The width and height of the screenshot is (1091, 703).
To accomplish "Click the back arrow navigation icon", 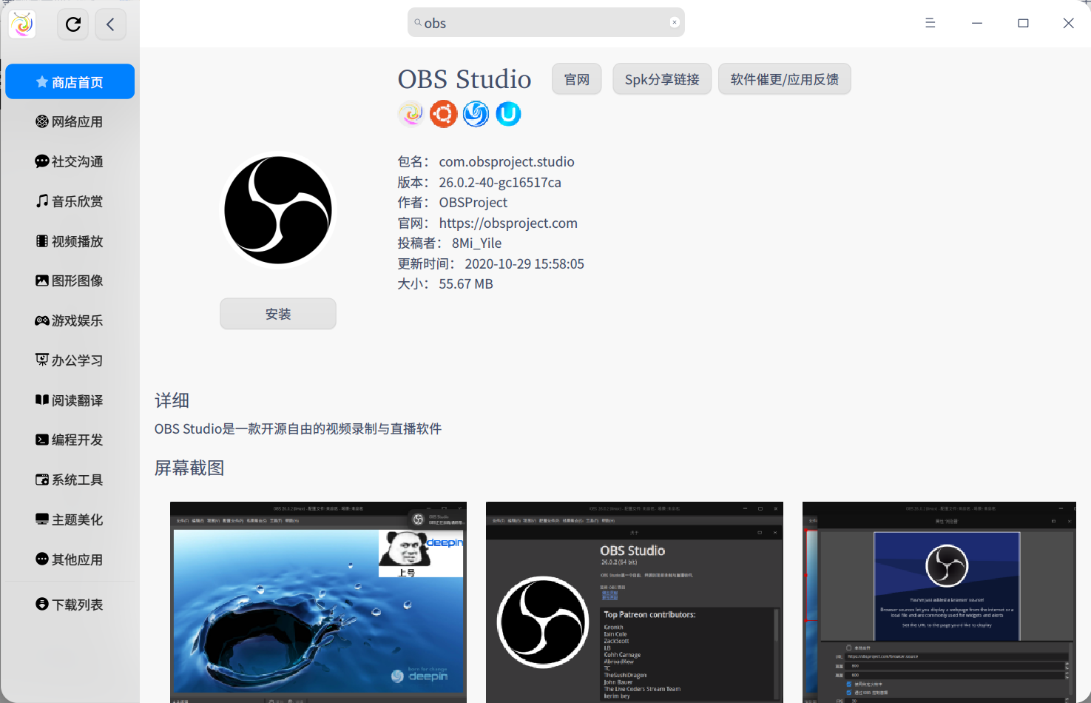I will [x=110, y=24].
